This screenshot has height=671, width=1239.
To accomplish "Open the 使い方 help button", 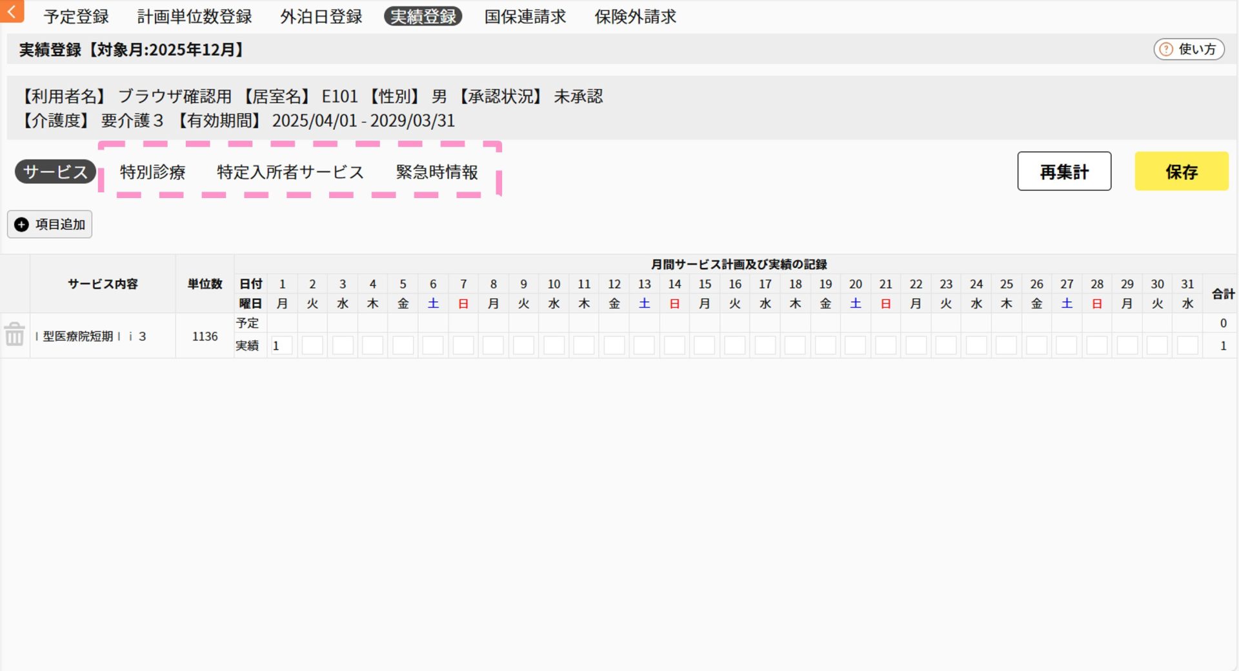I will tap(1189, 49).
